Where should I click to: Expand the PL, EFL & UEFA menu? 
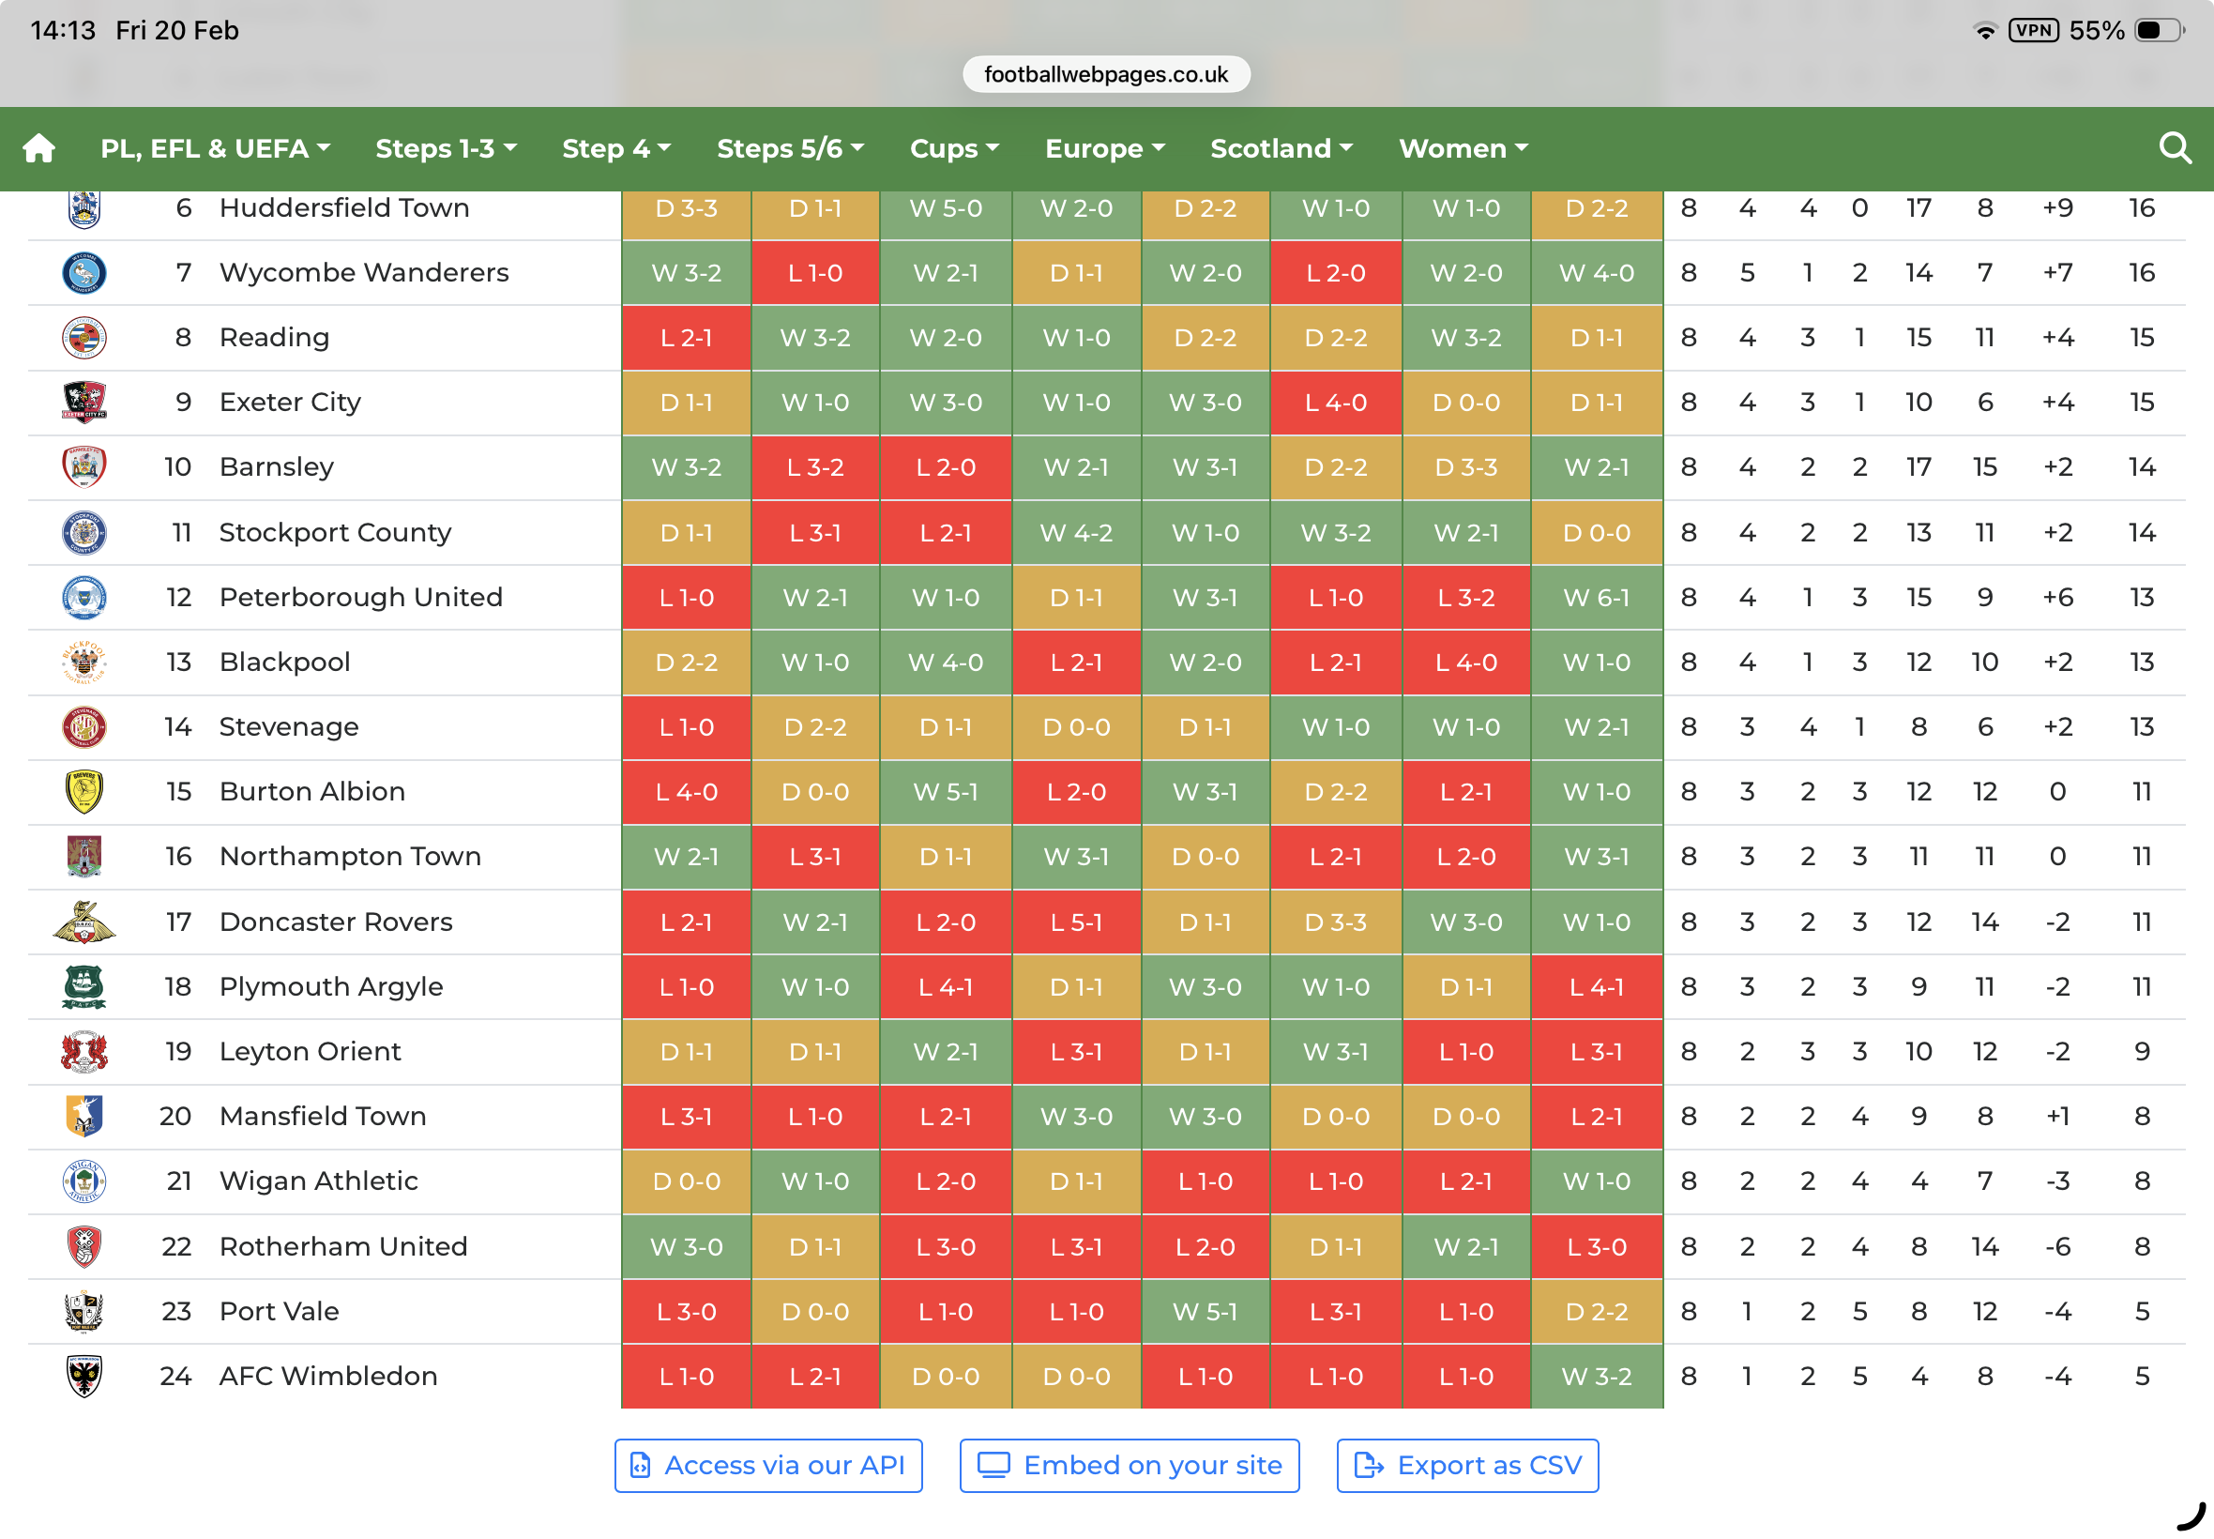(x=216, y=148)
